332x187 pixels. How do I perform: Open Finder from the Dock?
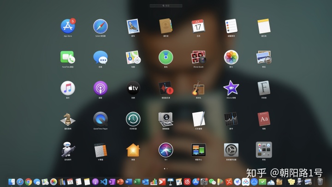(x=12, y=182)
